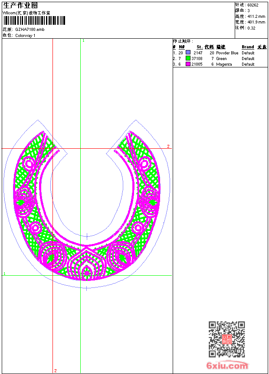Screen dimensions: 269x374
Task: Click the stitch count '2147'
Action: coord(198,53)
